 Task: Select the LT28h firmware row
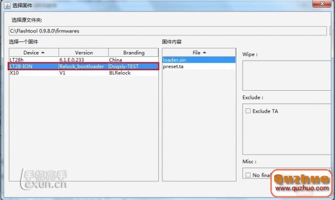84,60
